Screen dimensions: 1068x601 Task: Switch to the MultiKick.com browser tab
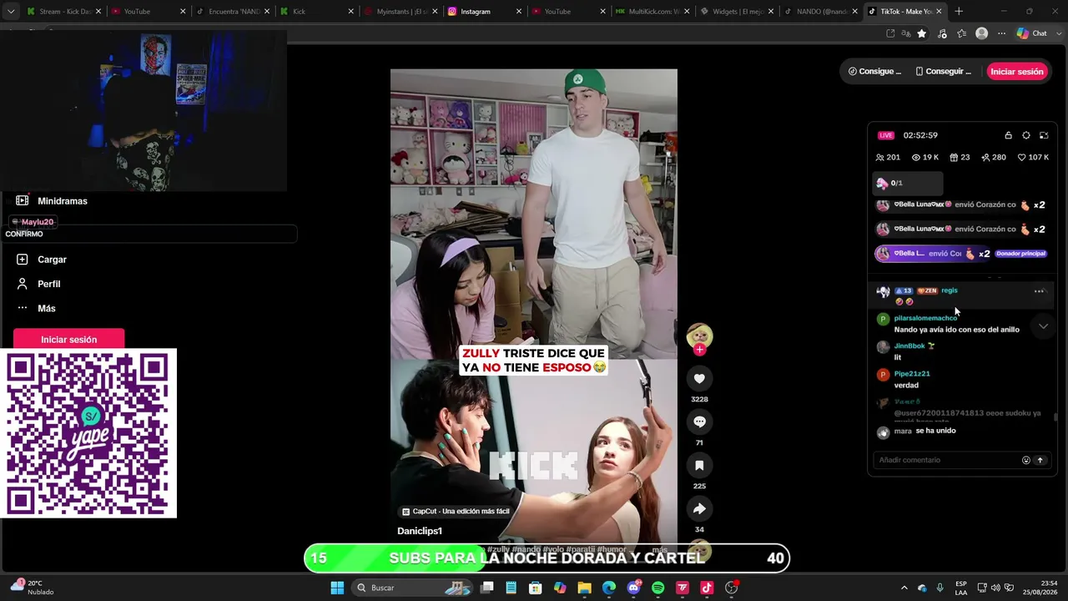pos(652,12)
